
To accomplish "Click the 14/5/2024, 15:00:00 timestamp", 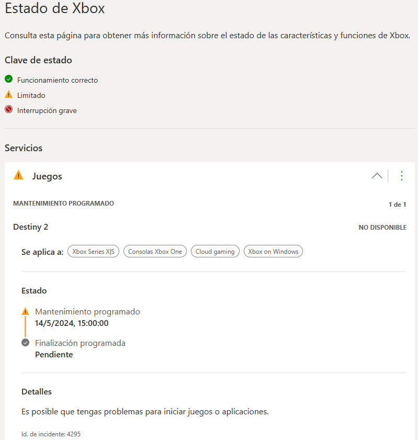I will [72, 323].
